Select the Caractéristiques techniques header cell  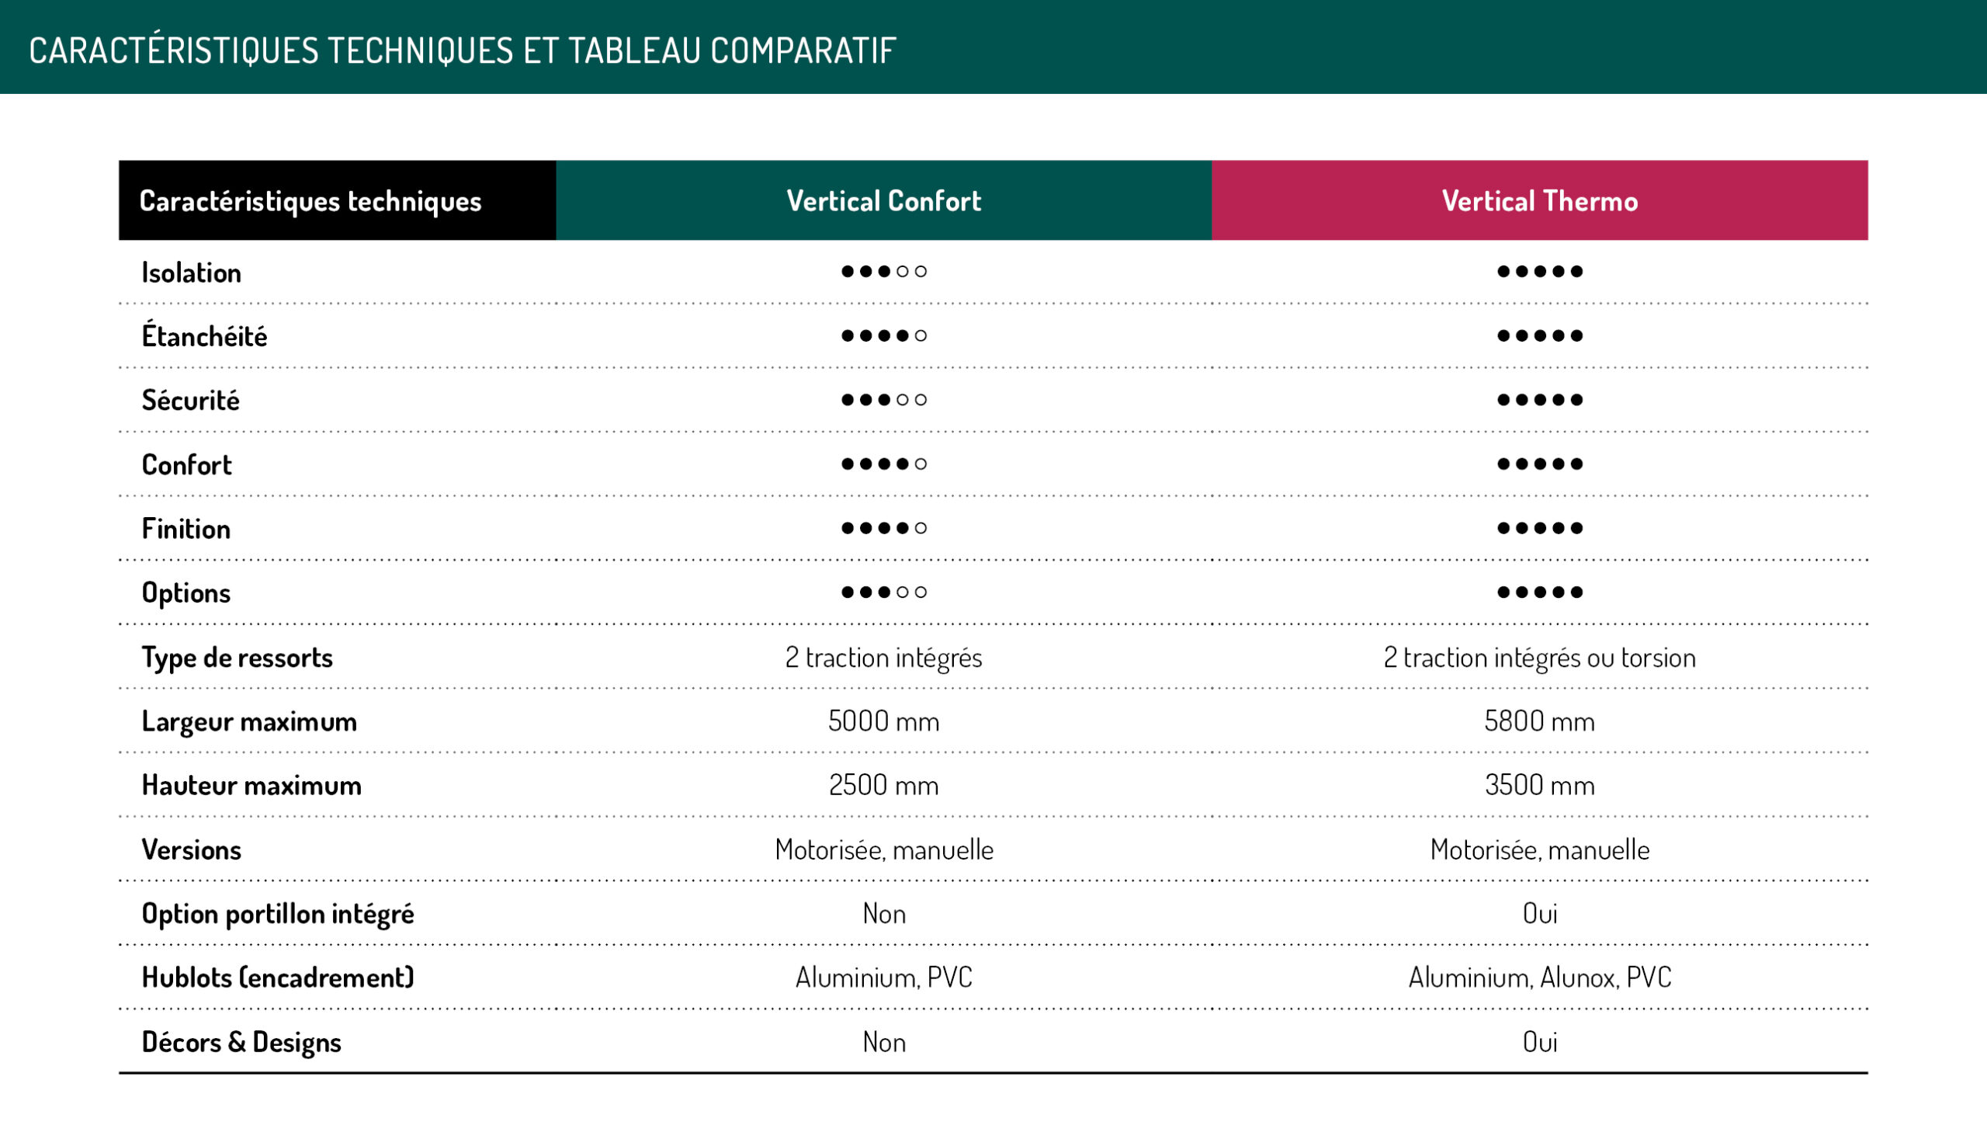[x=338, y=200]
